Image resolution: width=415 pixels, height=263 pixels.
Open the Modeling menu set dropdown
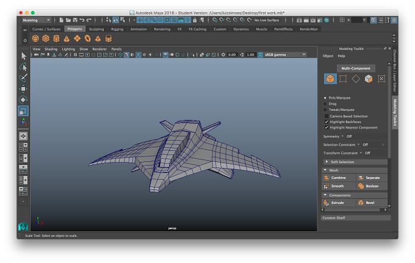pos(36,20)
